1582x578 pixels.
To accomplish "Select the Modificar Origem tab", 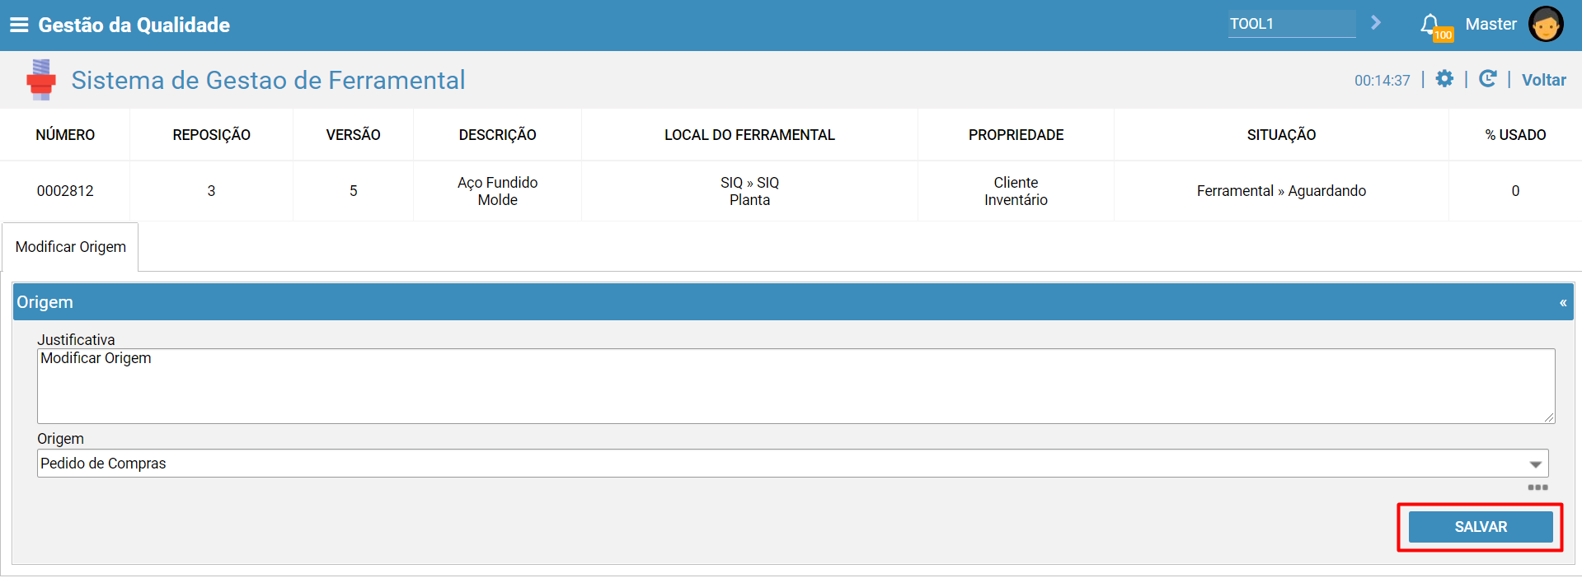I will [x=70, y=247].
